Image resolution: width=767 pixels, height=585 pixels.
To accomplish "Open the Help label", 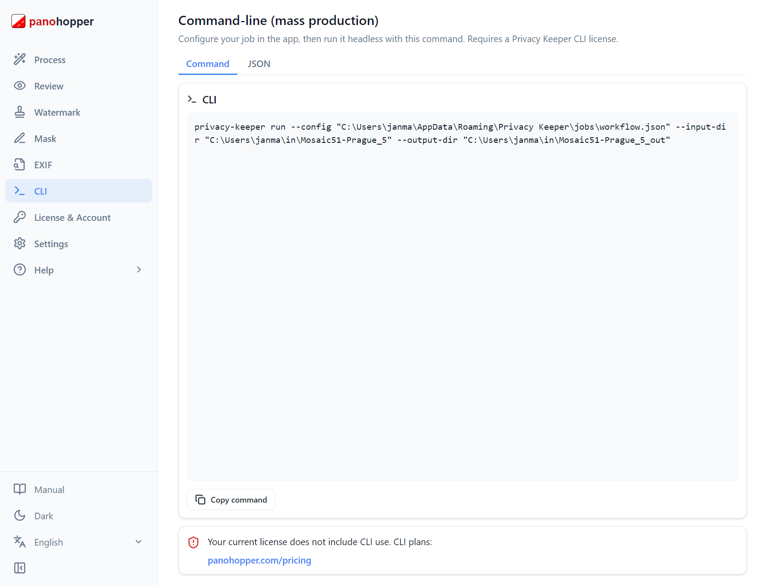I will 44,270.
